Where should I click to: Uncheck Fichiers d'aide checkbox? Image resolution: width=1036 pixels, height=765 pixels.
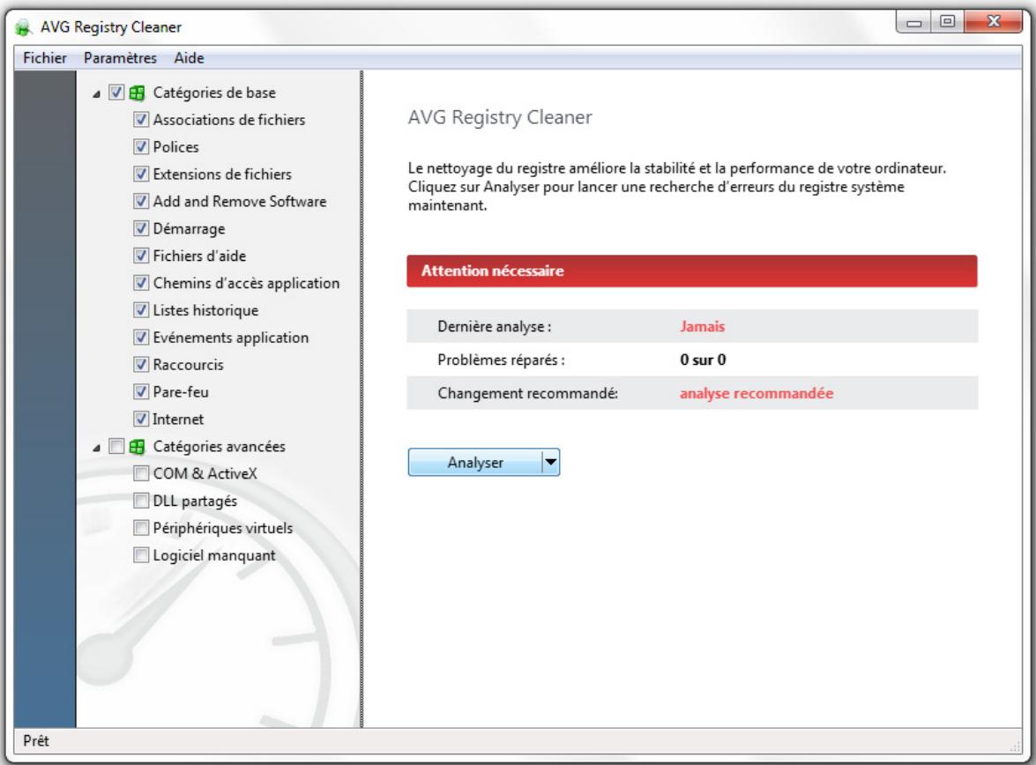click(x=141, y=256)
